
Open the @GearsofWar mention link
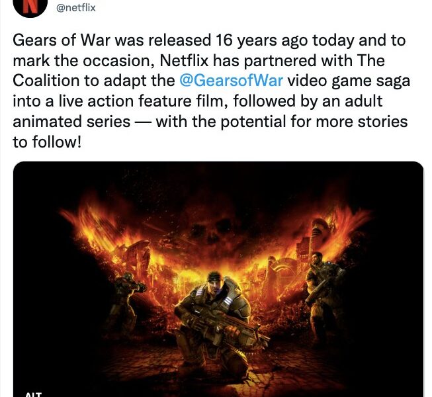(231, 81)
